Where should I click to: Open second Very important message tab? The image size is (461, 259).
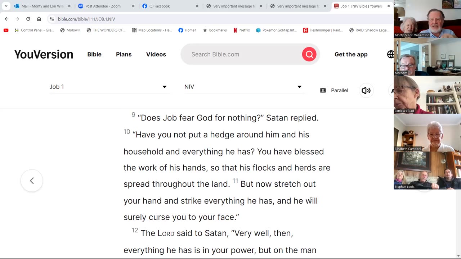tap(298, 6)
